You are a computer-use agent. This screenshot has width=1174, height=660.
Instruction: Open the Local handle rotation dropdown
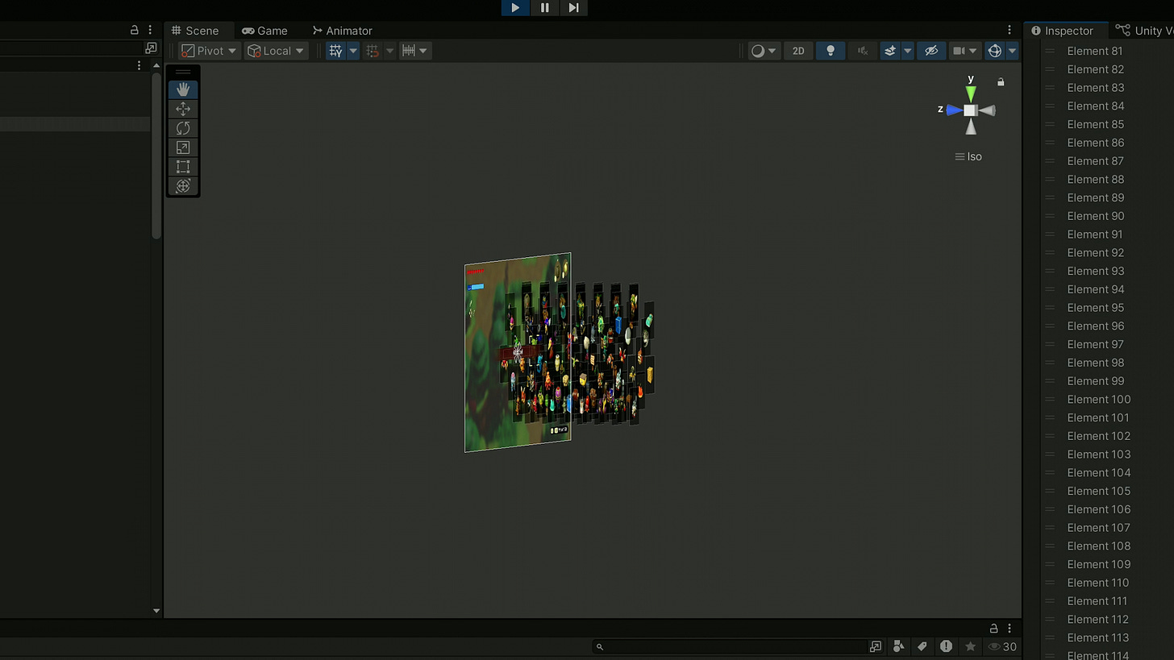(277, 51)
